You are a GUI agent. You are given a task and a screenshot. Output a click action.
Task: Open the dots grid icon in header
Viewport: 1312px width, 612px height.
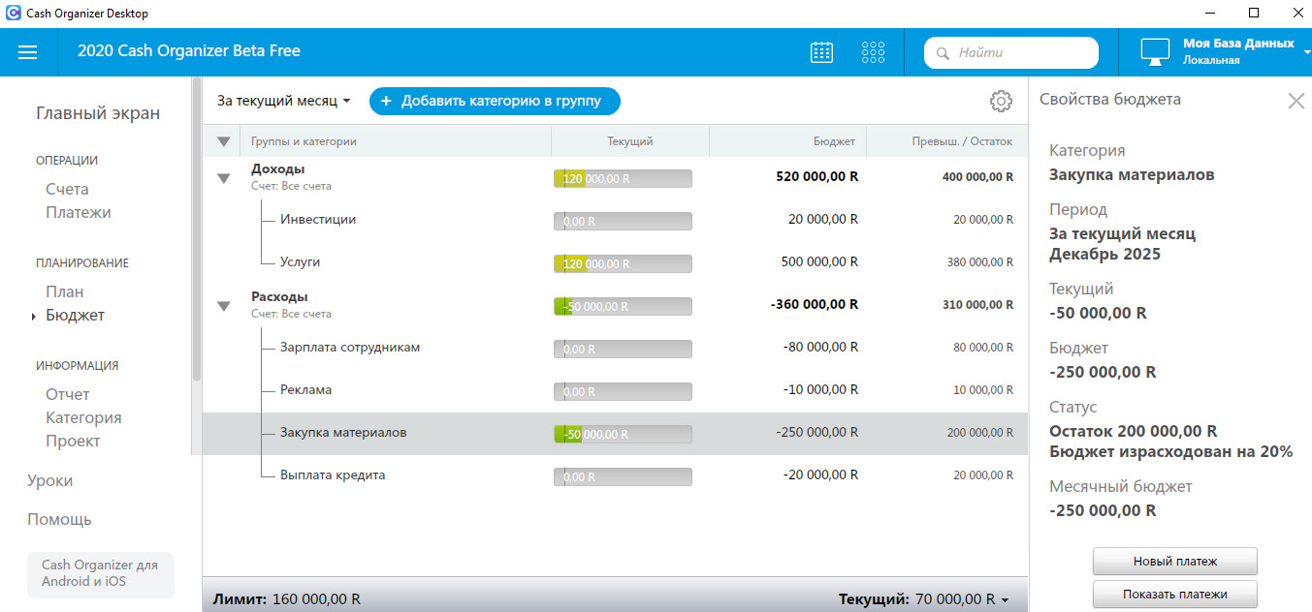coord(873,52)
